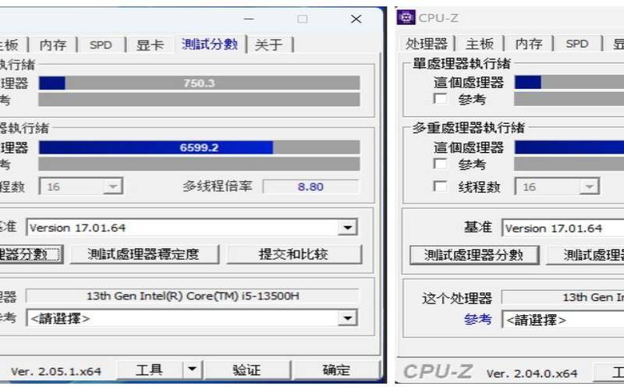This screenshot has height=390, width=624.
Task: Expand <請選擇> reference dropdown in left window
Action: click(x=347, y=318)
